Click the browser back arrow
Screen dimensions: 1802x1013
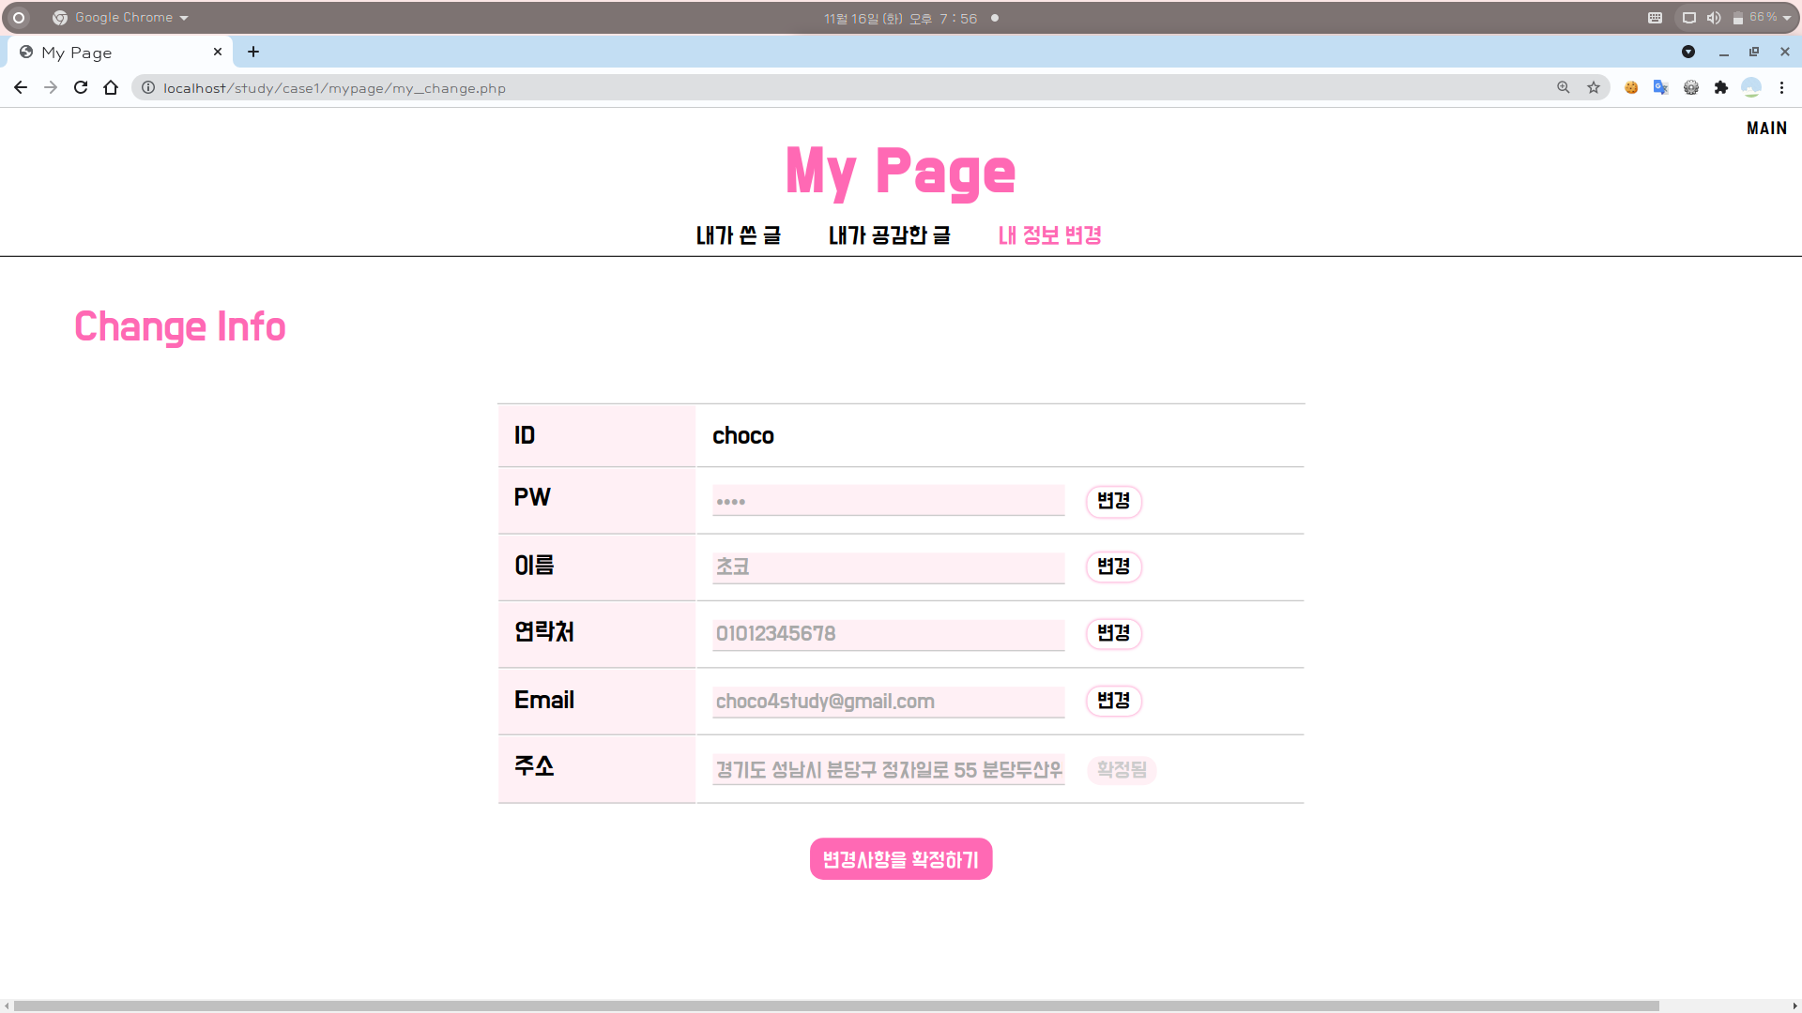pos(21,87)
